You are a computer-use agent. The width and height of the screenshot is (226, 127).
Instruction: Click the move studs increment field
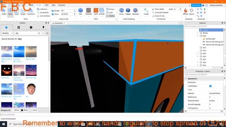pyautogui.click(x=67, y=14)
